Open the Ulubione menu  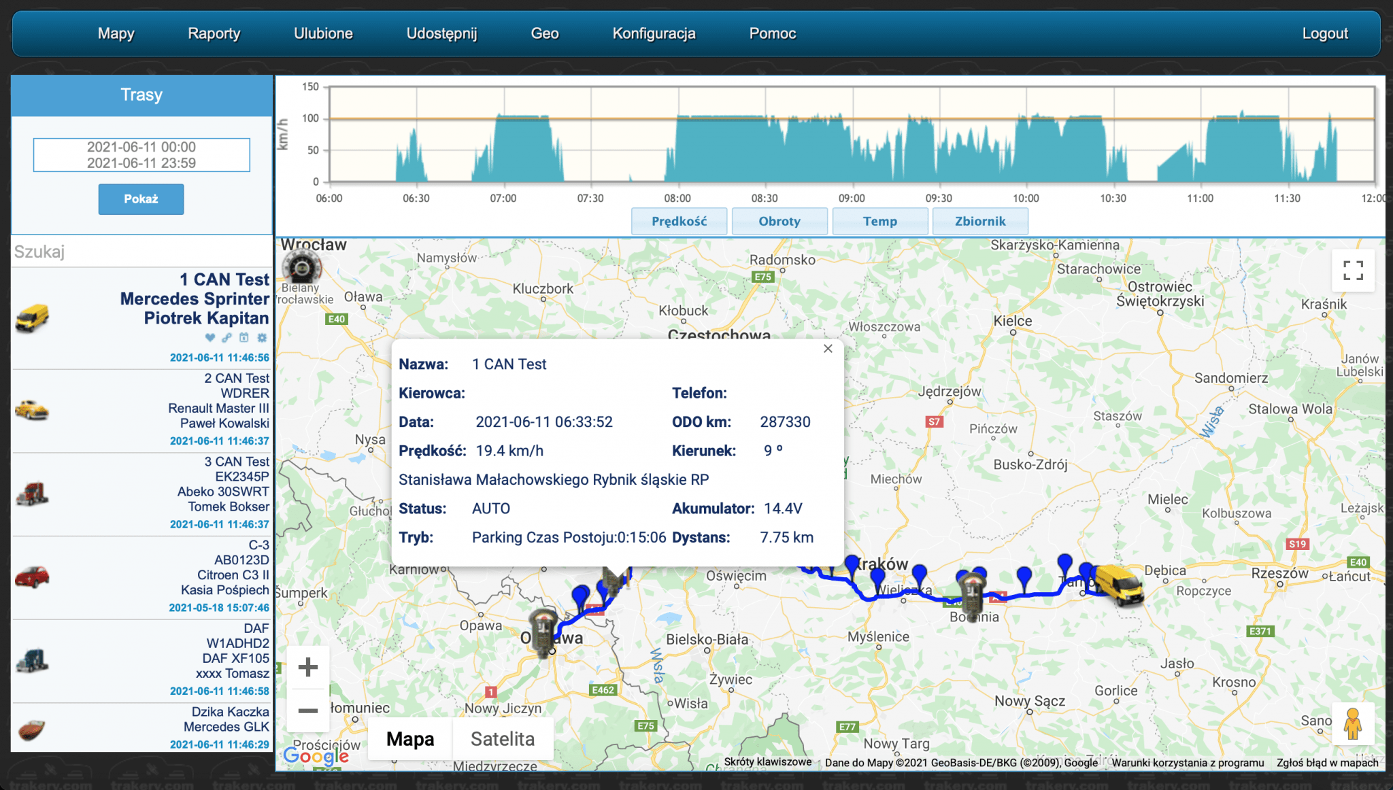pos(323,33)
